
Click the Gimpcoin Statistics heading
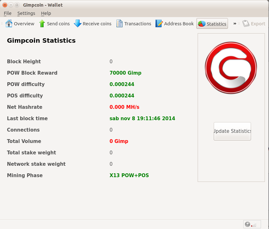[x=41, y=40]
